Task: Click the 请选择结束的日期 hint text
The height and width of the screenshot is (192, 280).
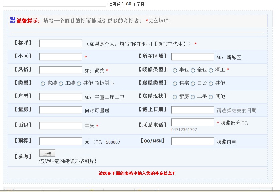Action: click(x=236, y=110)
